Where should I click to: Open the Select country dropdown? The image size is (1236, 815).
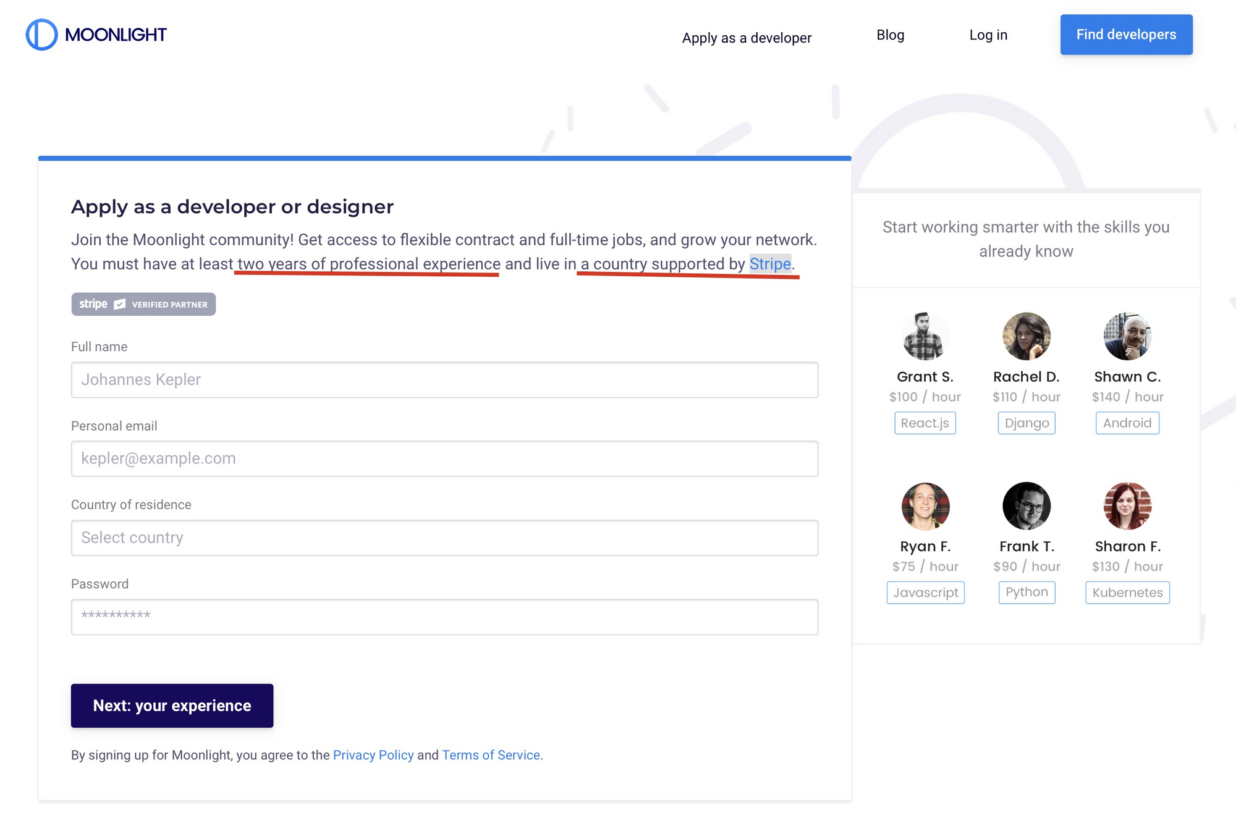(x=444, y=538)
